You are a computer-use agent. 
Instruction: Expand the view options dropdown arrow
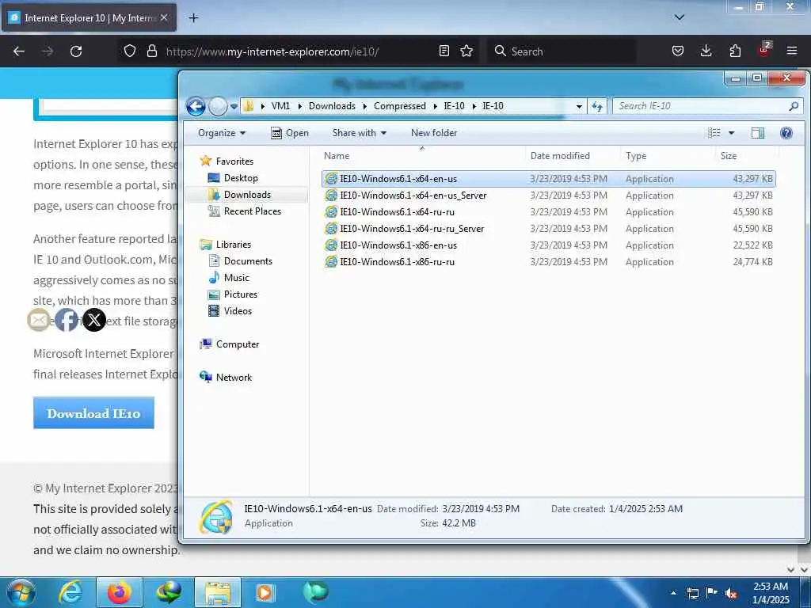731,133
